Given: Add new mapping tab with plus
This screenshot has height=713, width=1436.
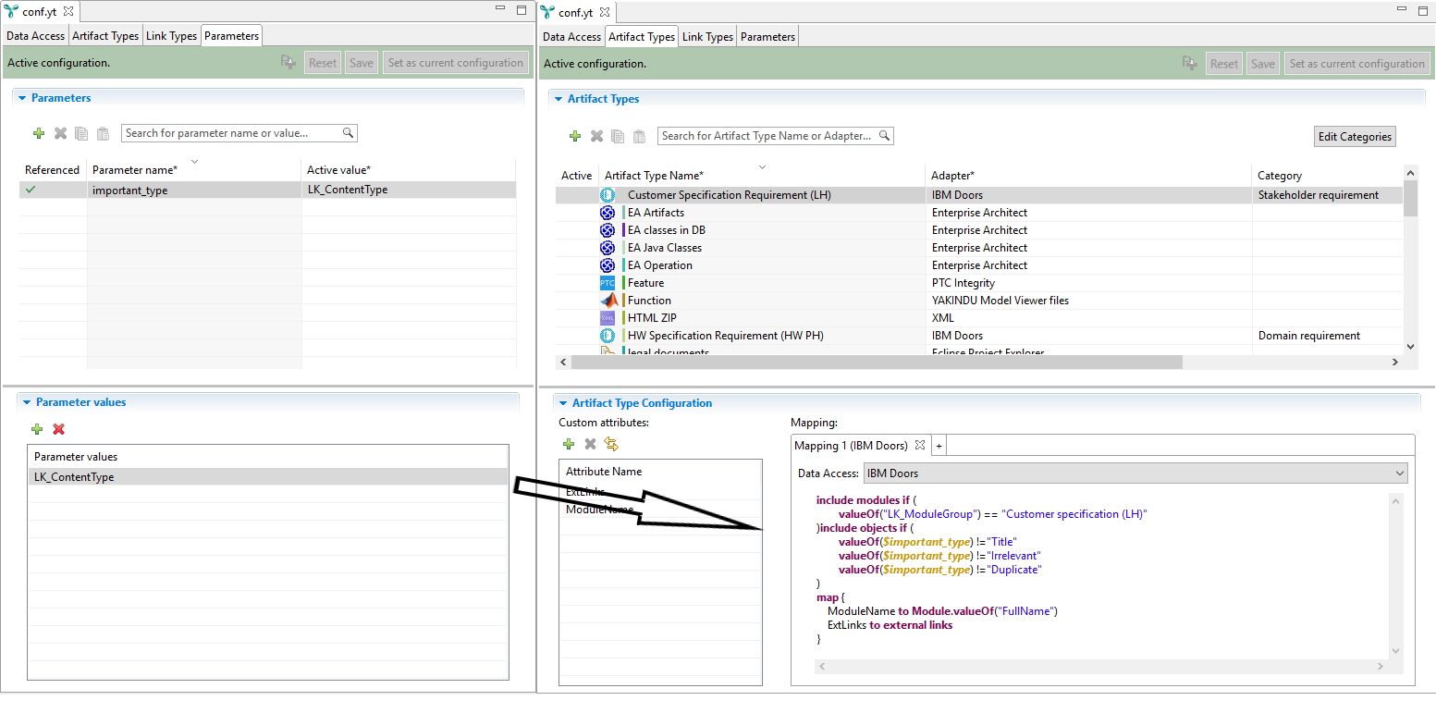Looking at the screenshot, I should (939, 446).
